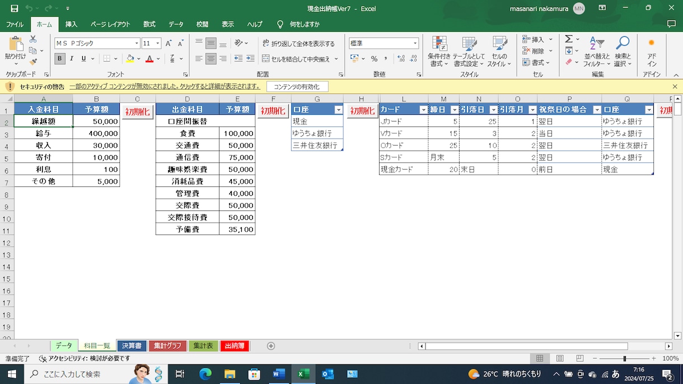Switch to the 出納簿 sheet tab
Screen dimensions: 683x384
point(235,346)
